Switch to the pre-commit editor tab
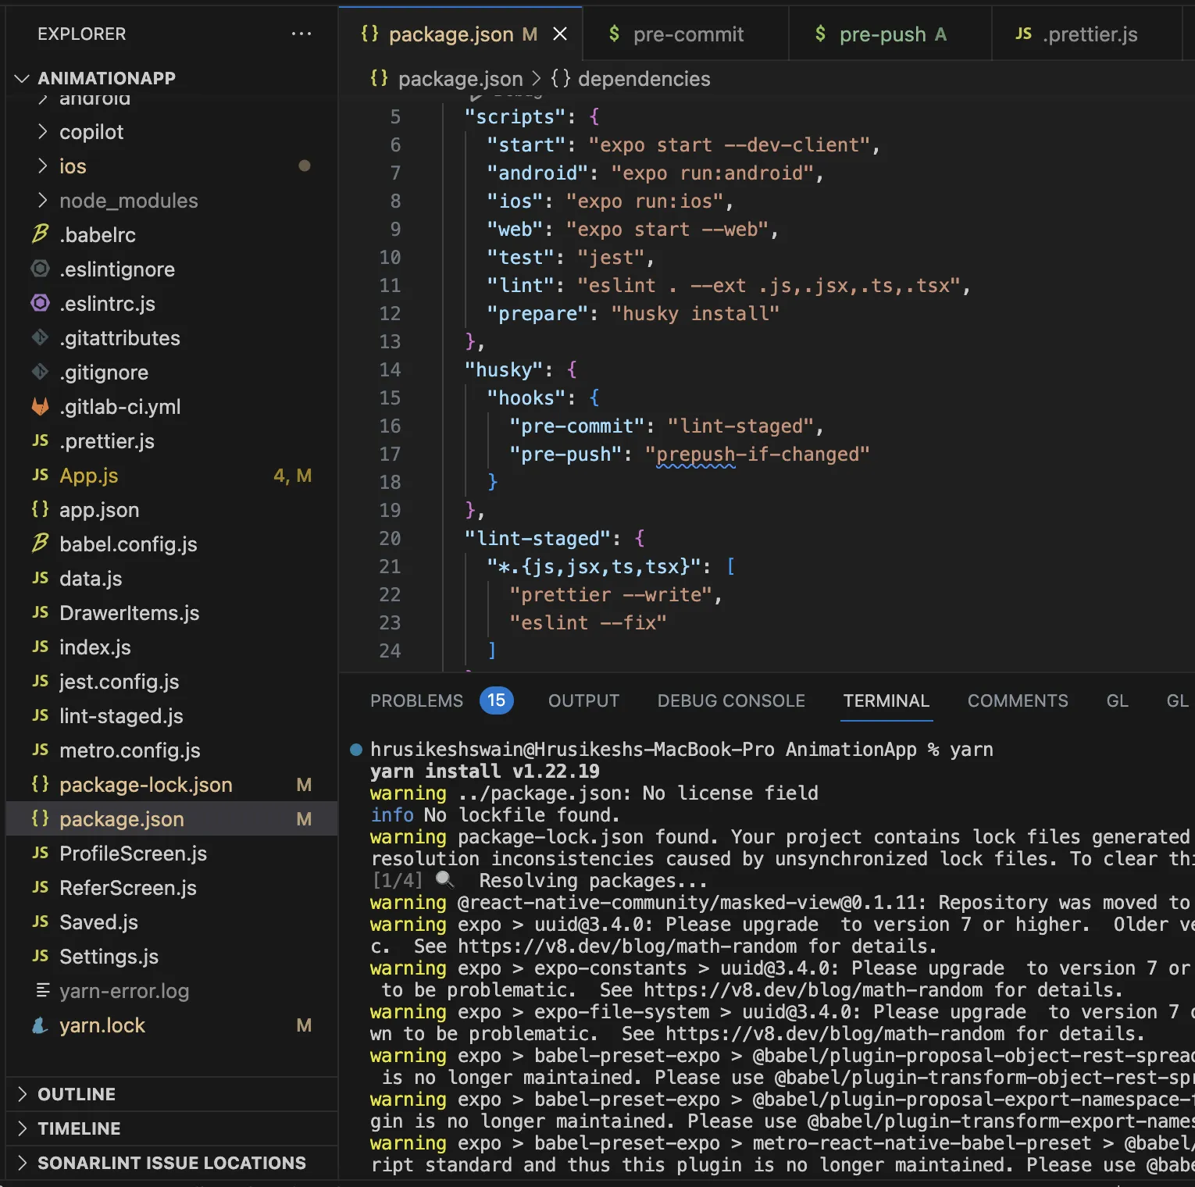Viewport: 1195px width, 1187px height. pyautogui.click(x=686, y=34)
